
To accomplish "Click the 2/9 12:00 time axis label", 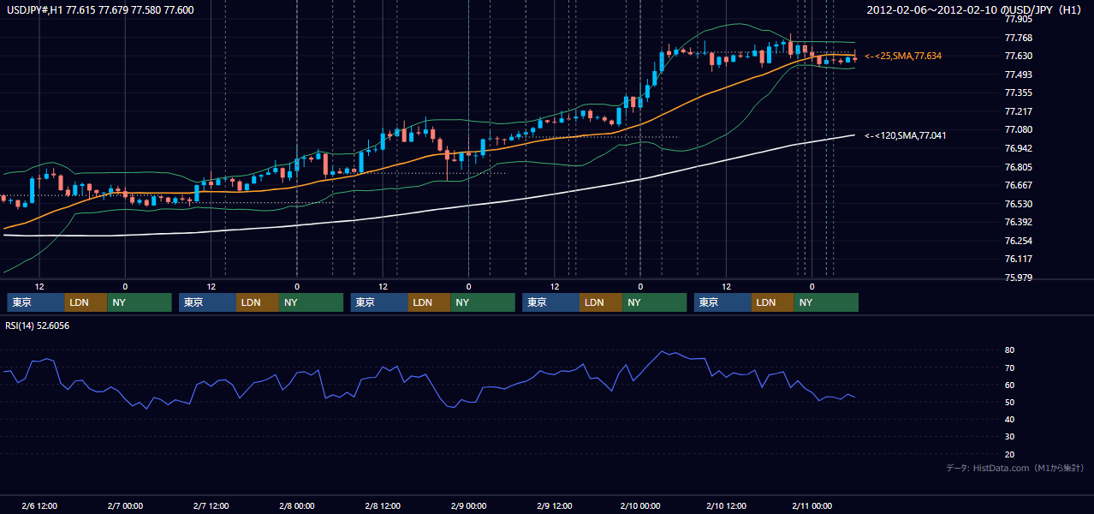I will pos(555,505).
